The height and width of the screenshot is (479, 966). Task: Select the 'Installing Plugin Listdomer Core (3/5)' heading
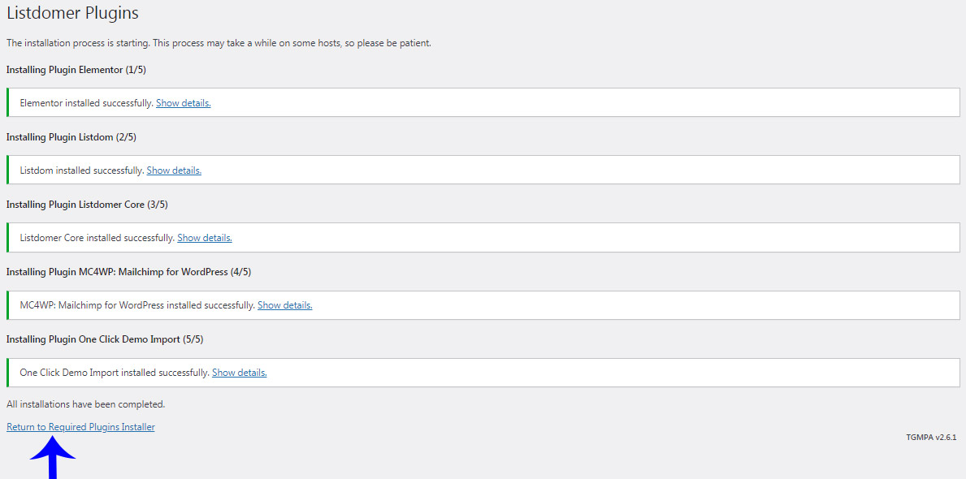(87, 205)
